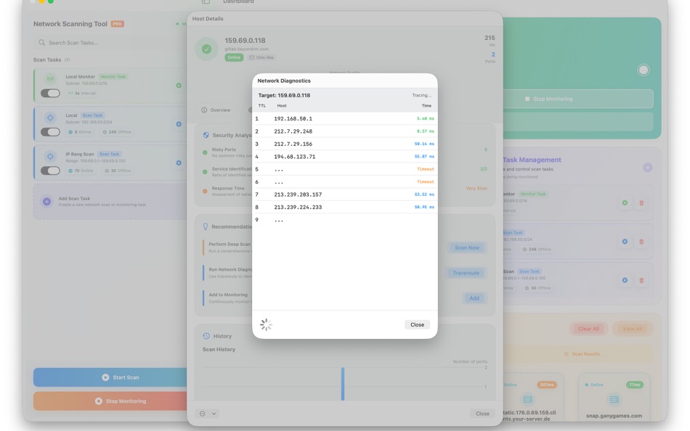Click the green gear in Task Management monitor row
The width and height of the screenshot is (690, 431).
pos(625,202)
